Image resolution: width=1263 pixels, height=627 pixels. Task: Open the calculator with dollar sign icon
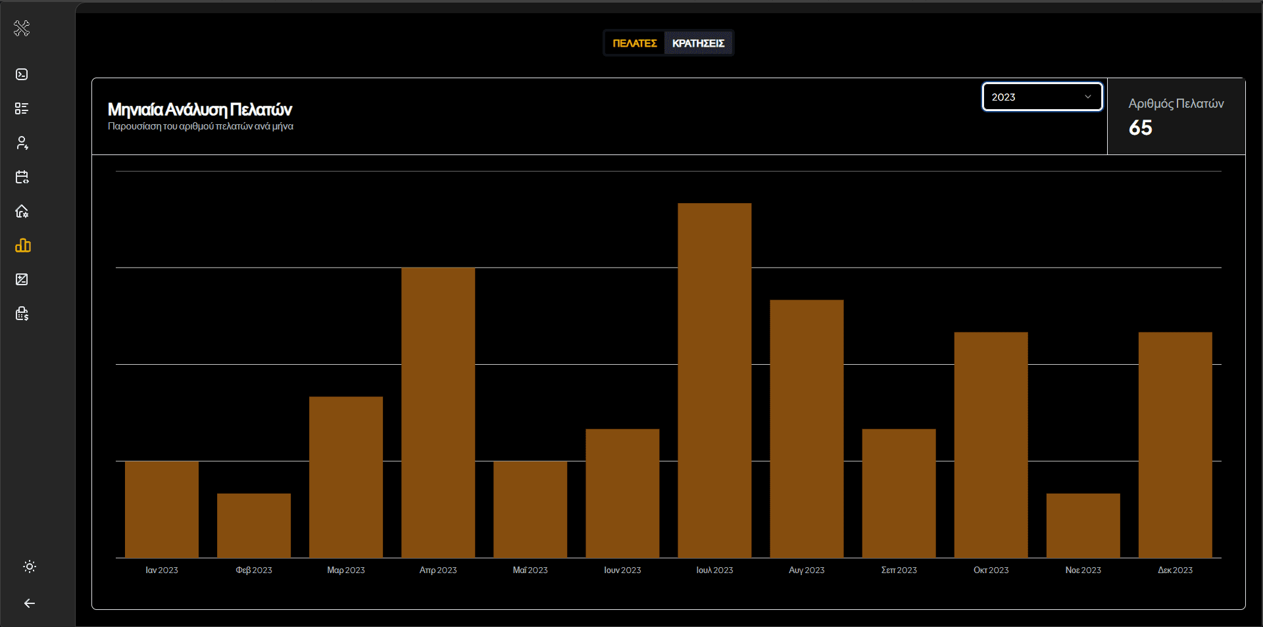[x=22, y=313]
